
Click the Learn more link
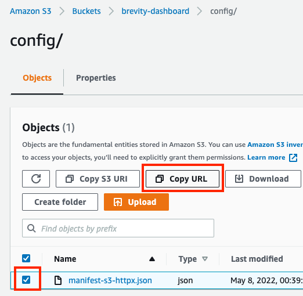click(x=266, y=157)
